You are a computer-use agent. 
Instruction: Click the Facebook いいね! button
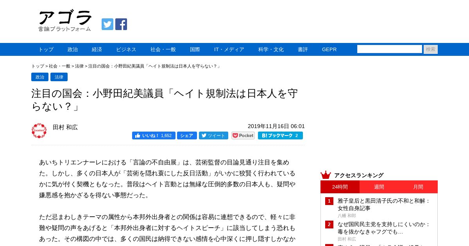[154, 135]
